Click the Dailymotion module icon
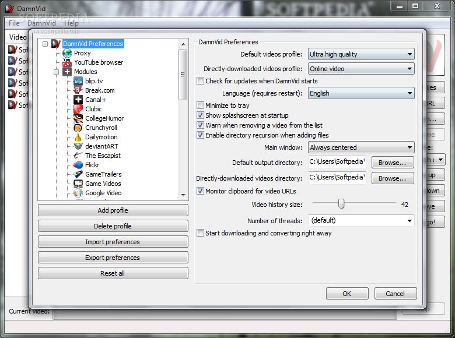The height and width of the screenshot is (338, 455). (78, 137)
